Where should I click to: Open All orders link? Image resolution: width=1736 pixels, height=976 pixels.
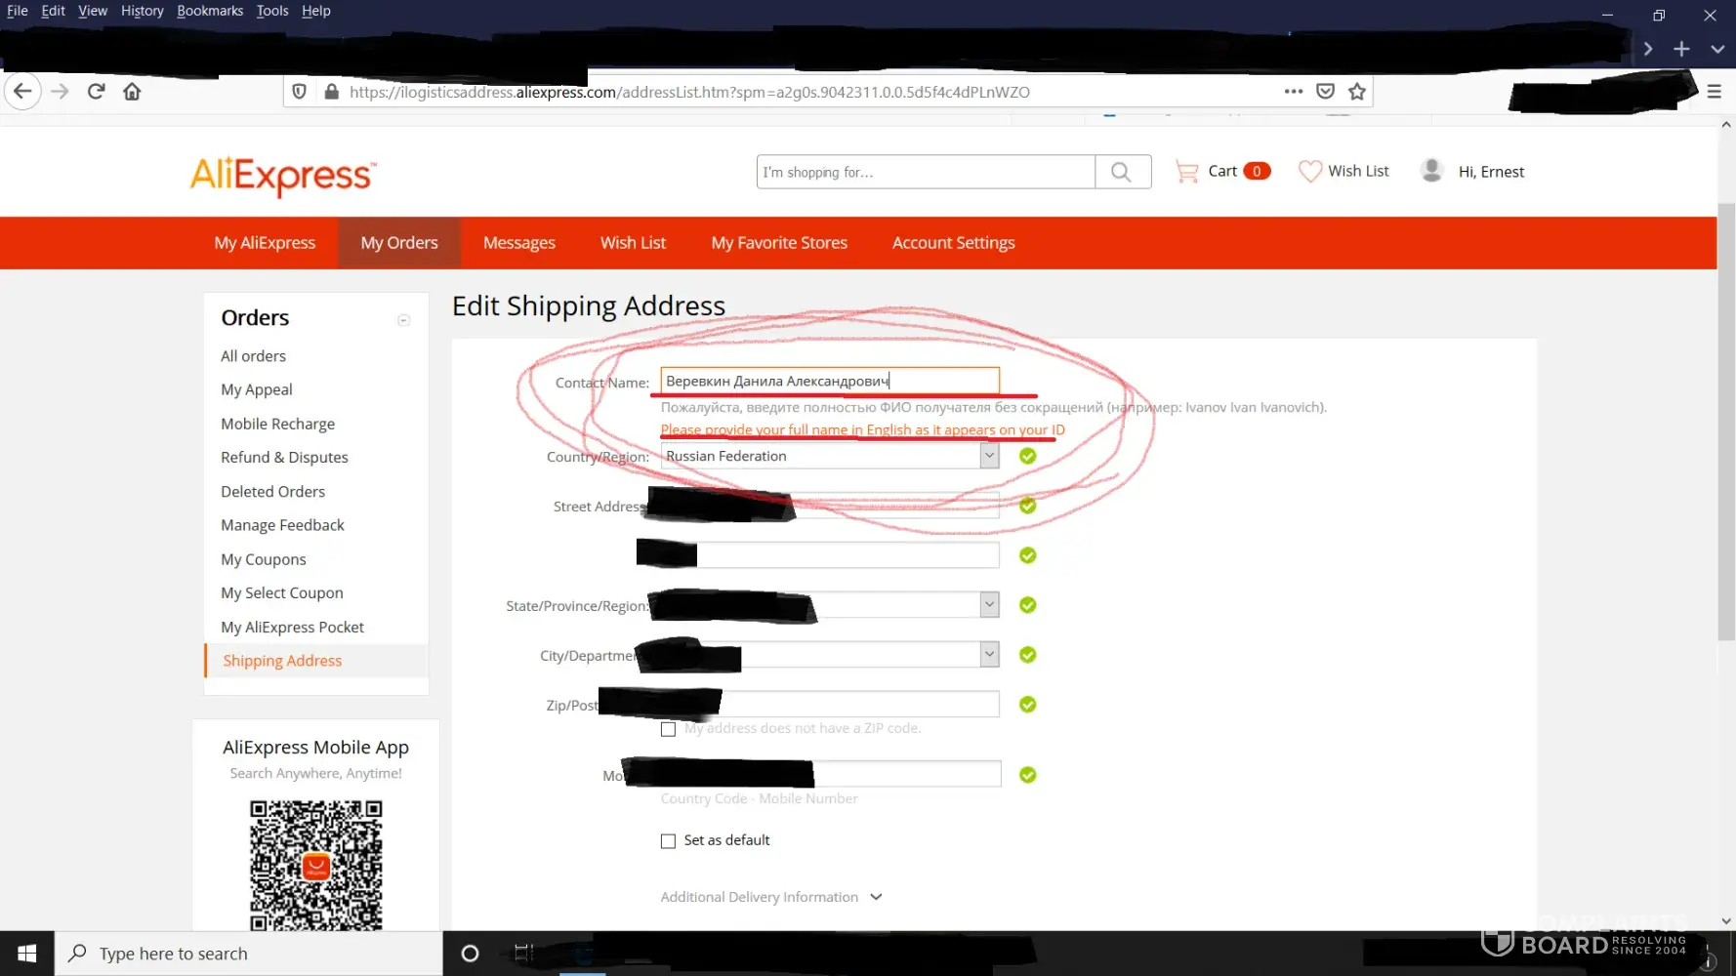pos(254,356)
